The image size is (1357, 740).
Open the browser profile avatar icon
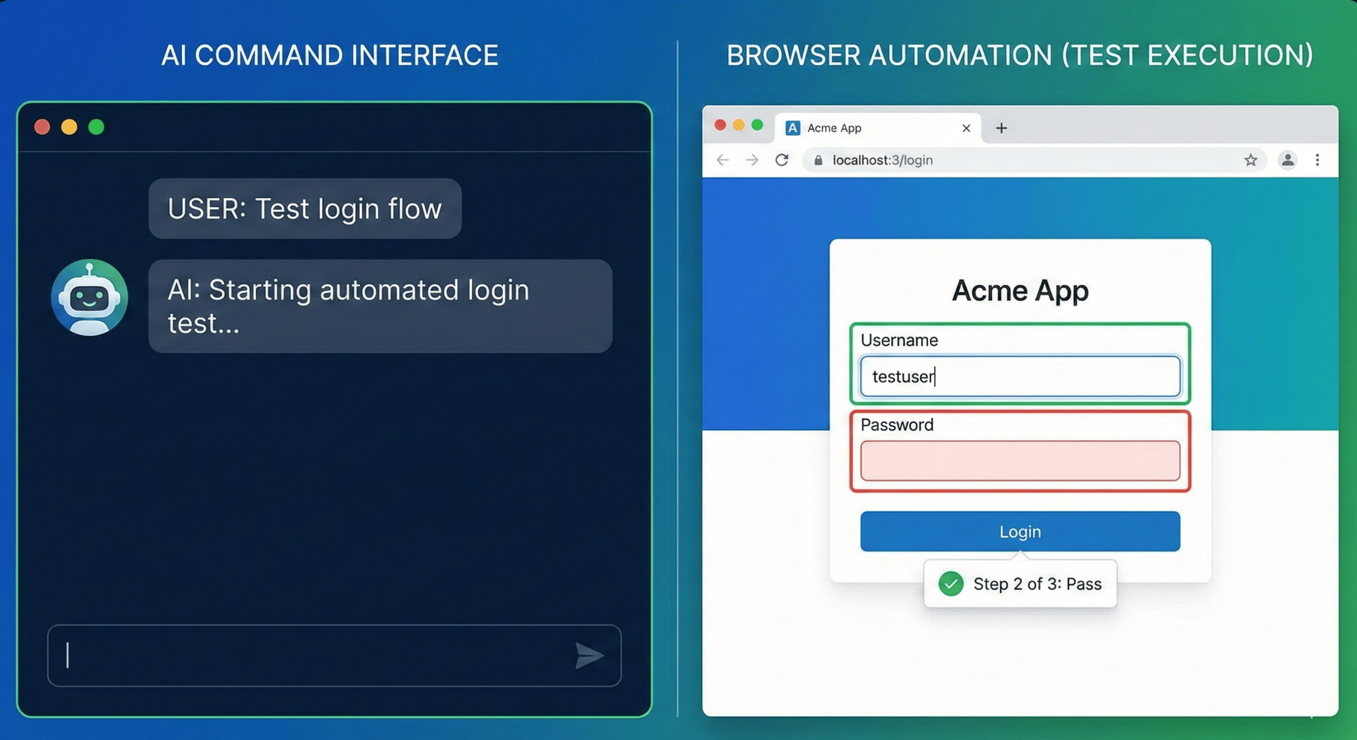(x=1288, y=160)
